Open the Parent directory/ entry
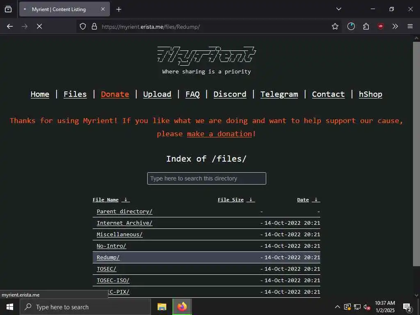The image size is (420, 315). coord(125,211)
